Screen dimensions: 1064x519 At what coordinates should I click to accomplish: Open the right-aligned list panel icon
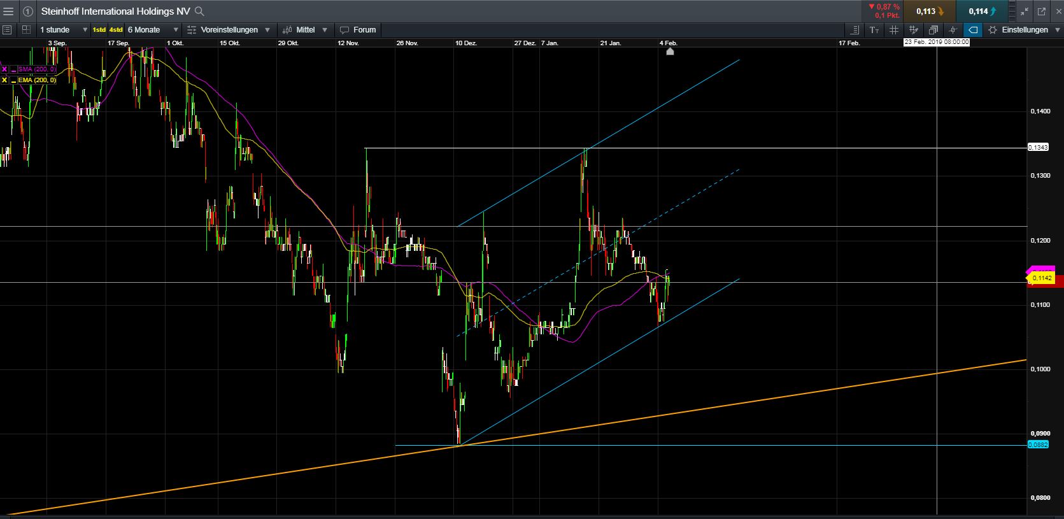(x=855, y=30)
